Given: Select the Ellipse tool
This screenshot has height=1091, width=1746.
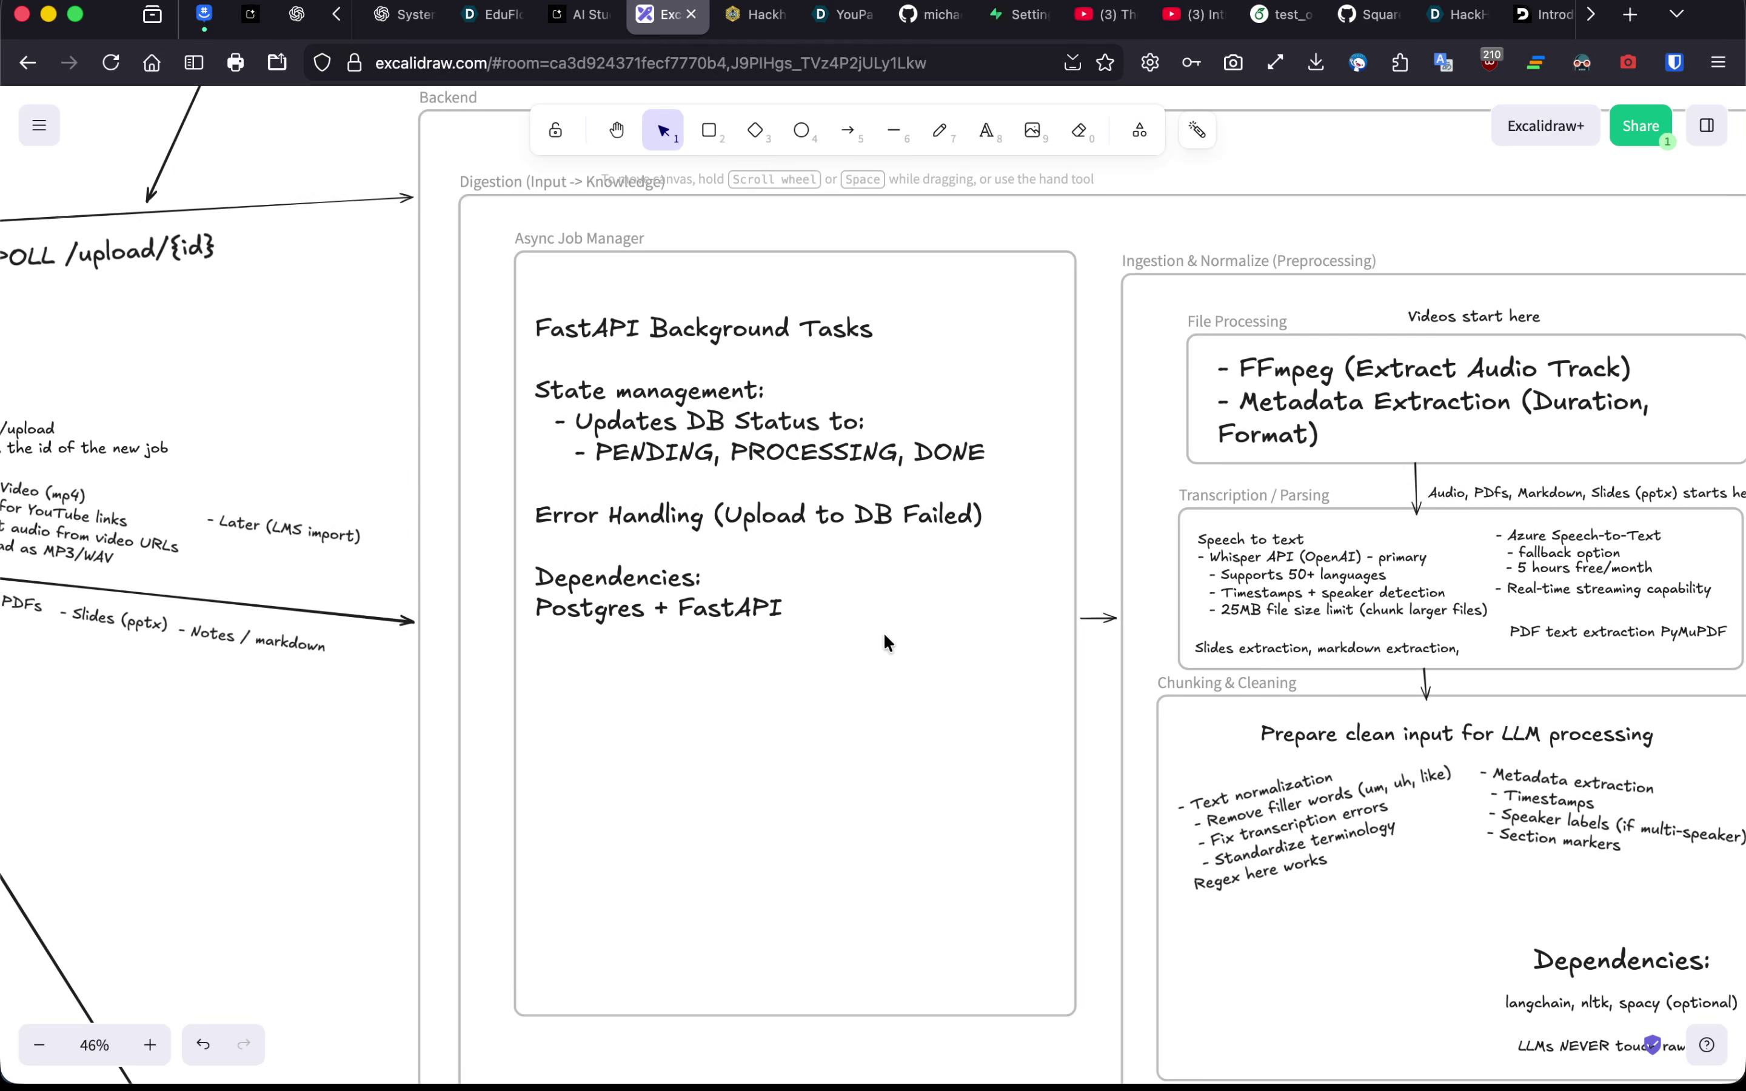Looking at the screenshot, I should point(801,130).
